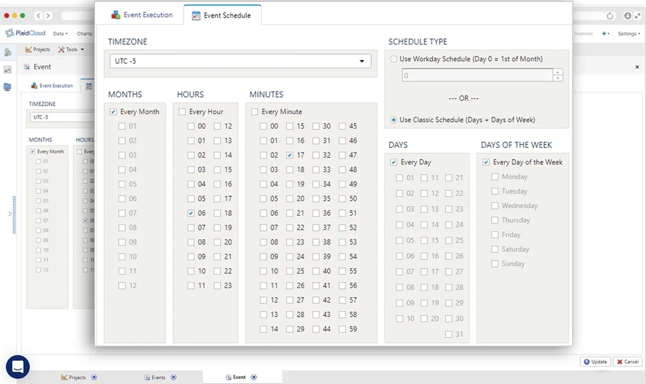The image size is (646, 384).
Task: Open the chat bubble widget
Action: click(x=18, y=367)
